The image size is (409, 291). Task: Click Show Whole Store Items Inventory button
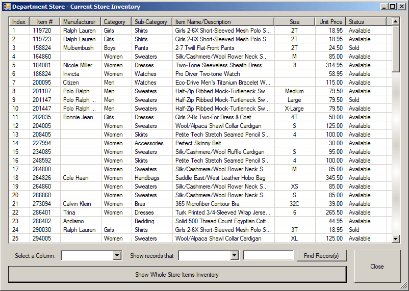pos(177,274)
